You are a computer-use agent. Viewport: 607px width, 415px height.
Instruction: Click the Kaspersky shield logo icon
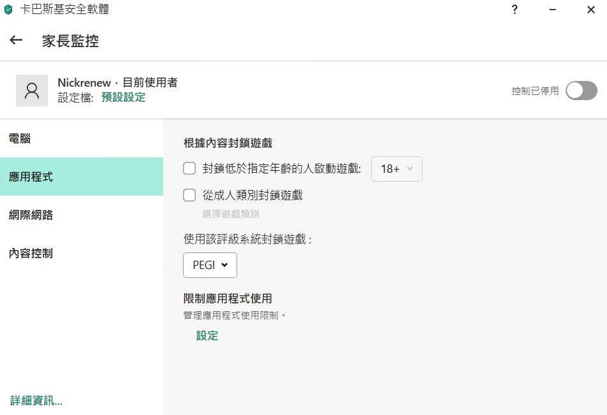point(8,10)
